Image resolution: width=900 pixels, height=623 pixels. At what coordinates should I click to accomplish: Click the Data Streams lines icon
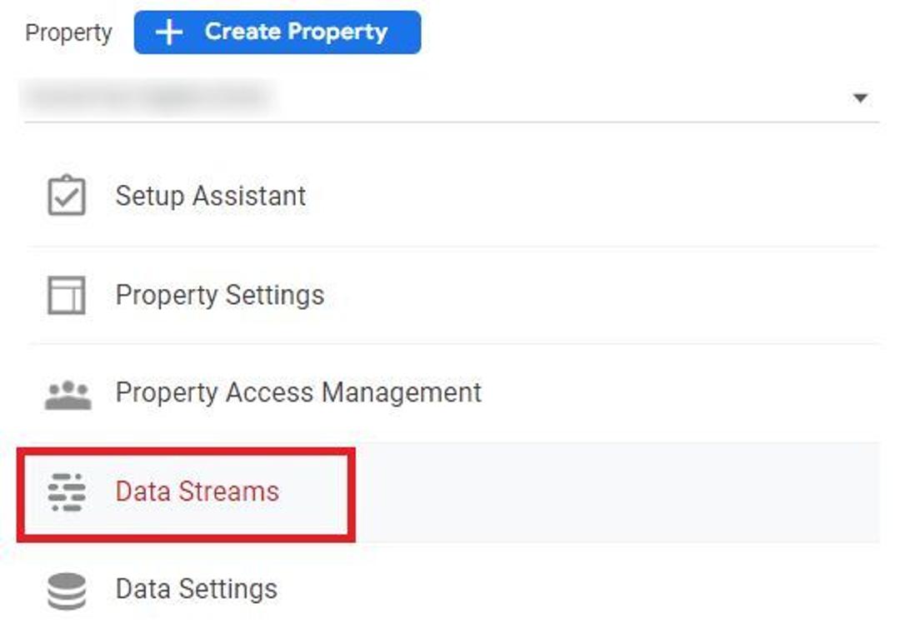[x=67, y=491]
